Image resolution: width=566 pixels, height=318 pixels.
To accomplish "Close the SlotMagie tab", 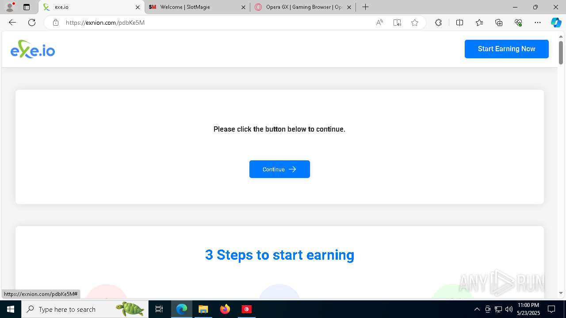I will pyautogui.click(x=243, y=7).
